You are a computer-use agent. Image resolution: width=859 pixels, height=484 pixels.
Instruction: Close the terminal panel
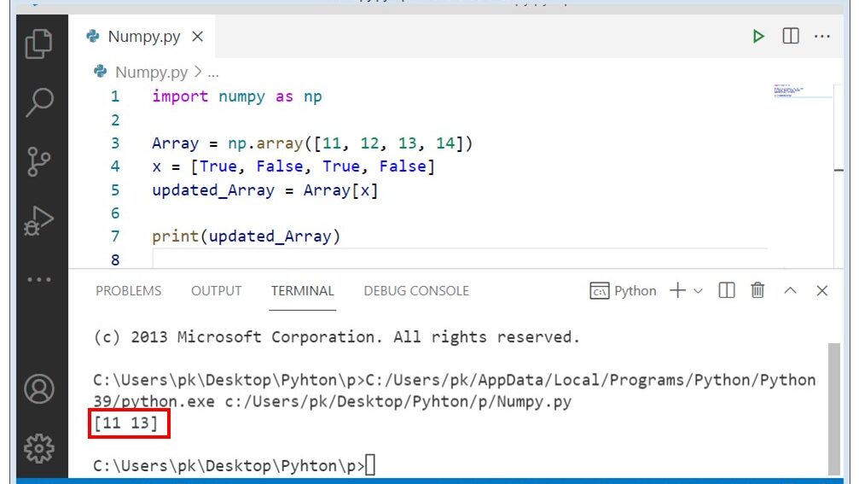click(822, 291)
